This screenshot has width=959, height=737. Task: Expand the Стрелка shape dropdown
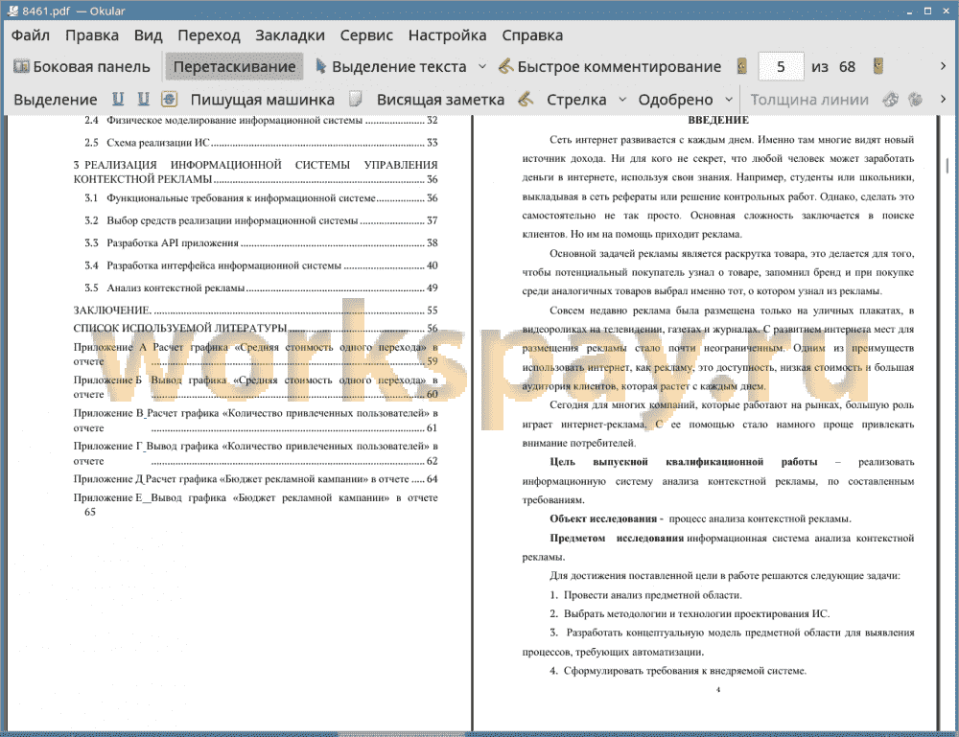[622, 99]
